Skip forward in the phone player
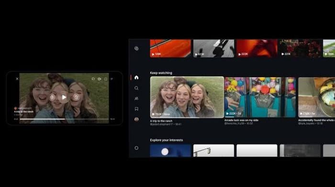This screenshot has width=335, height=187. point(76,97)
